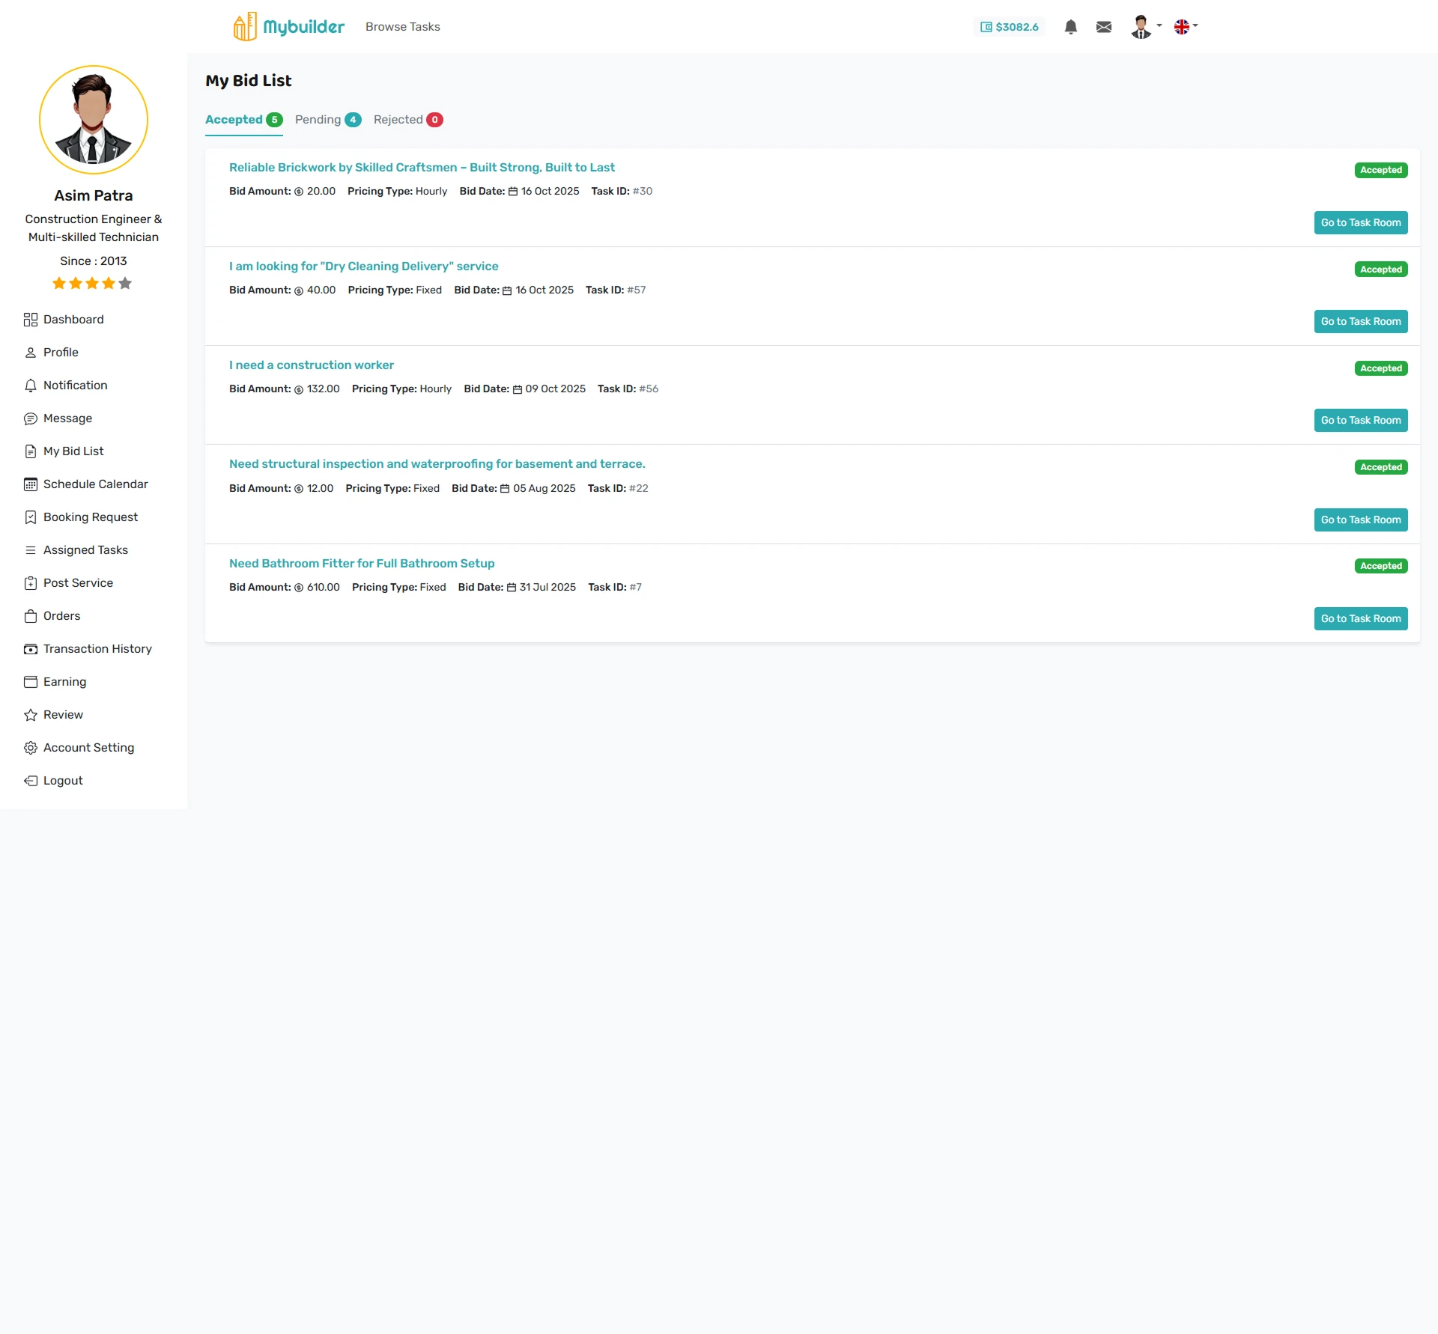Expand the user avatar dropdown in header
Viewport: 1438px width, 1334px height.
[x=1145, y=27]
